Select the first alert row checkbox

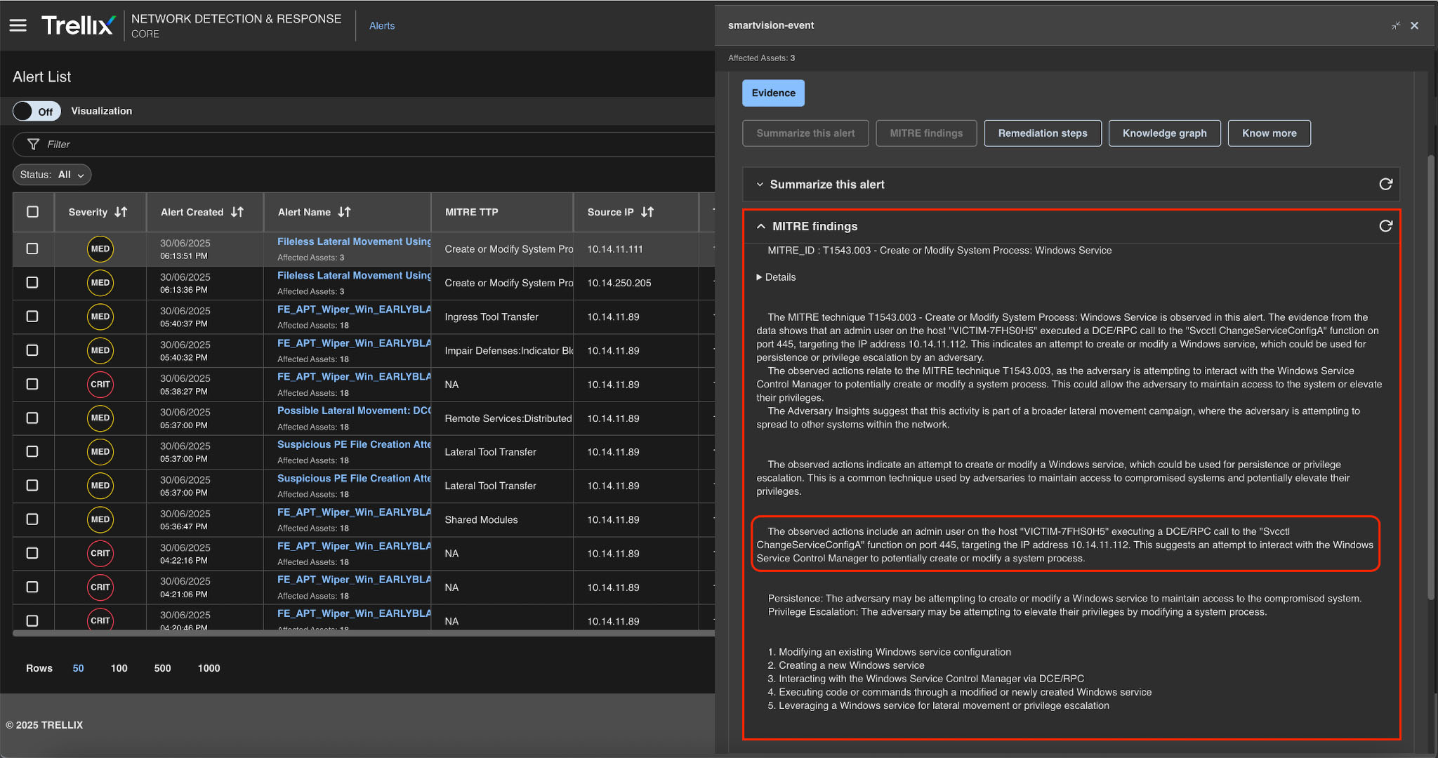(32, 248)
